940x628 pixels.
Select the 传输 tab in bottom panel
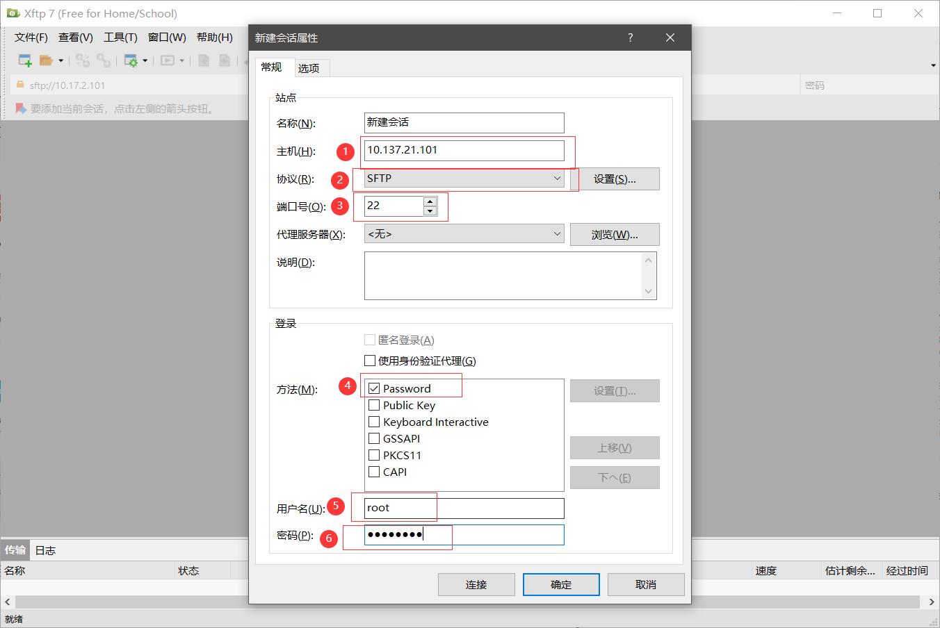click(15, 550)
